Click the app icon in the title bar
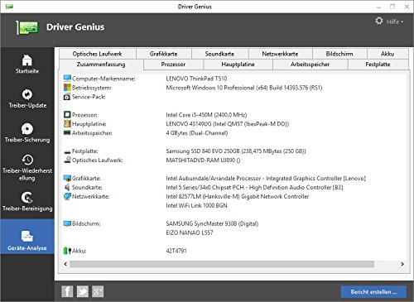This screenshot has height=302, width=414. [x=9, y=7]
